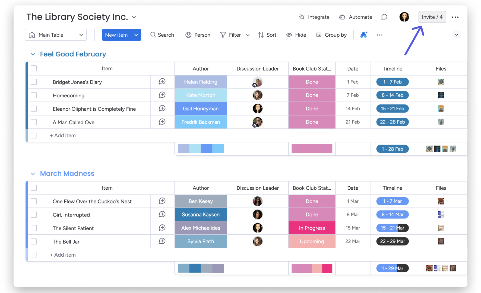481x293 pixels.
Task: Click the Invite / 4 button
Action: point(432,17)
